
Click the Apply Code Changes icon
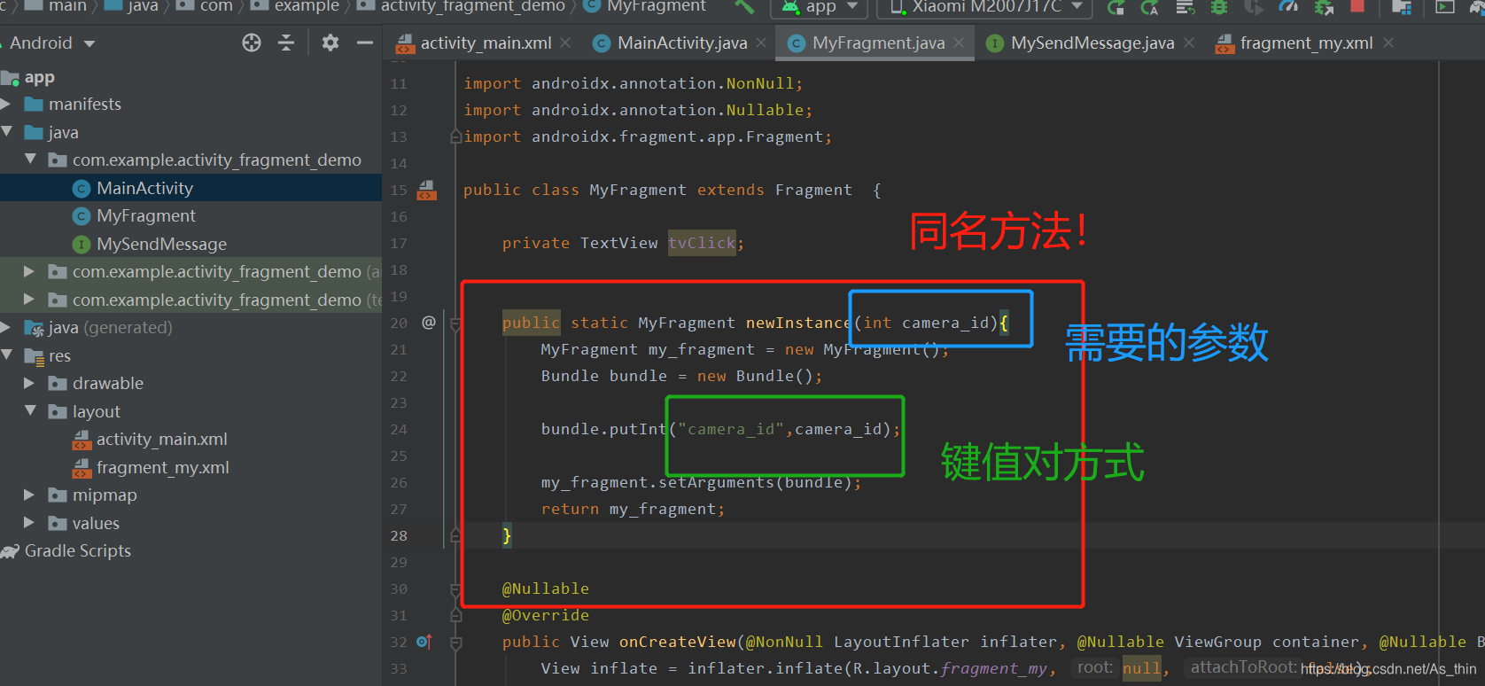coord(1185,7)
